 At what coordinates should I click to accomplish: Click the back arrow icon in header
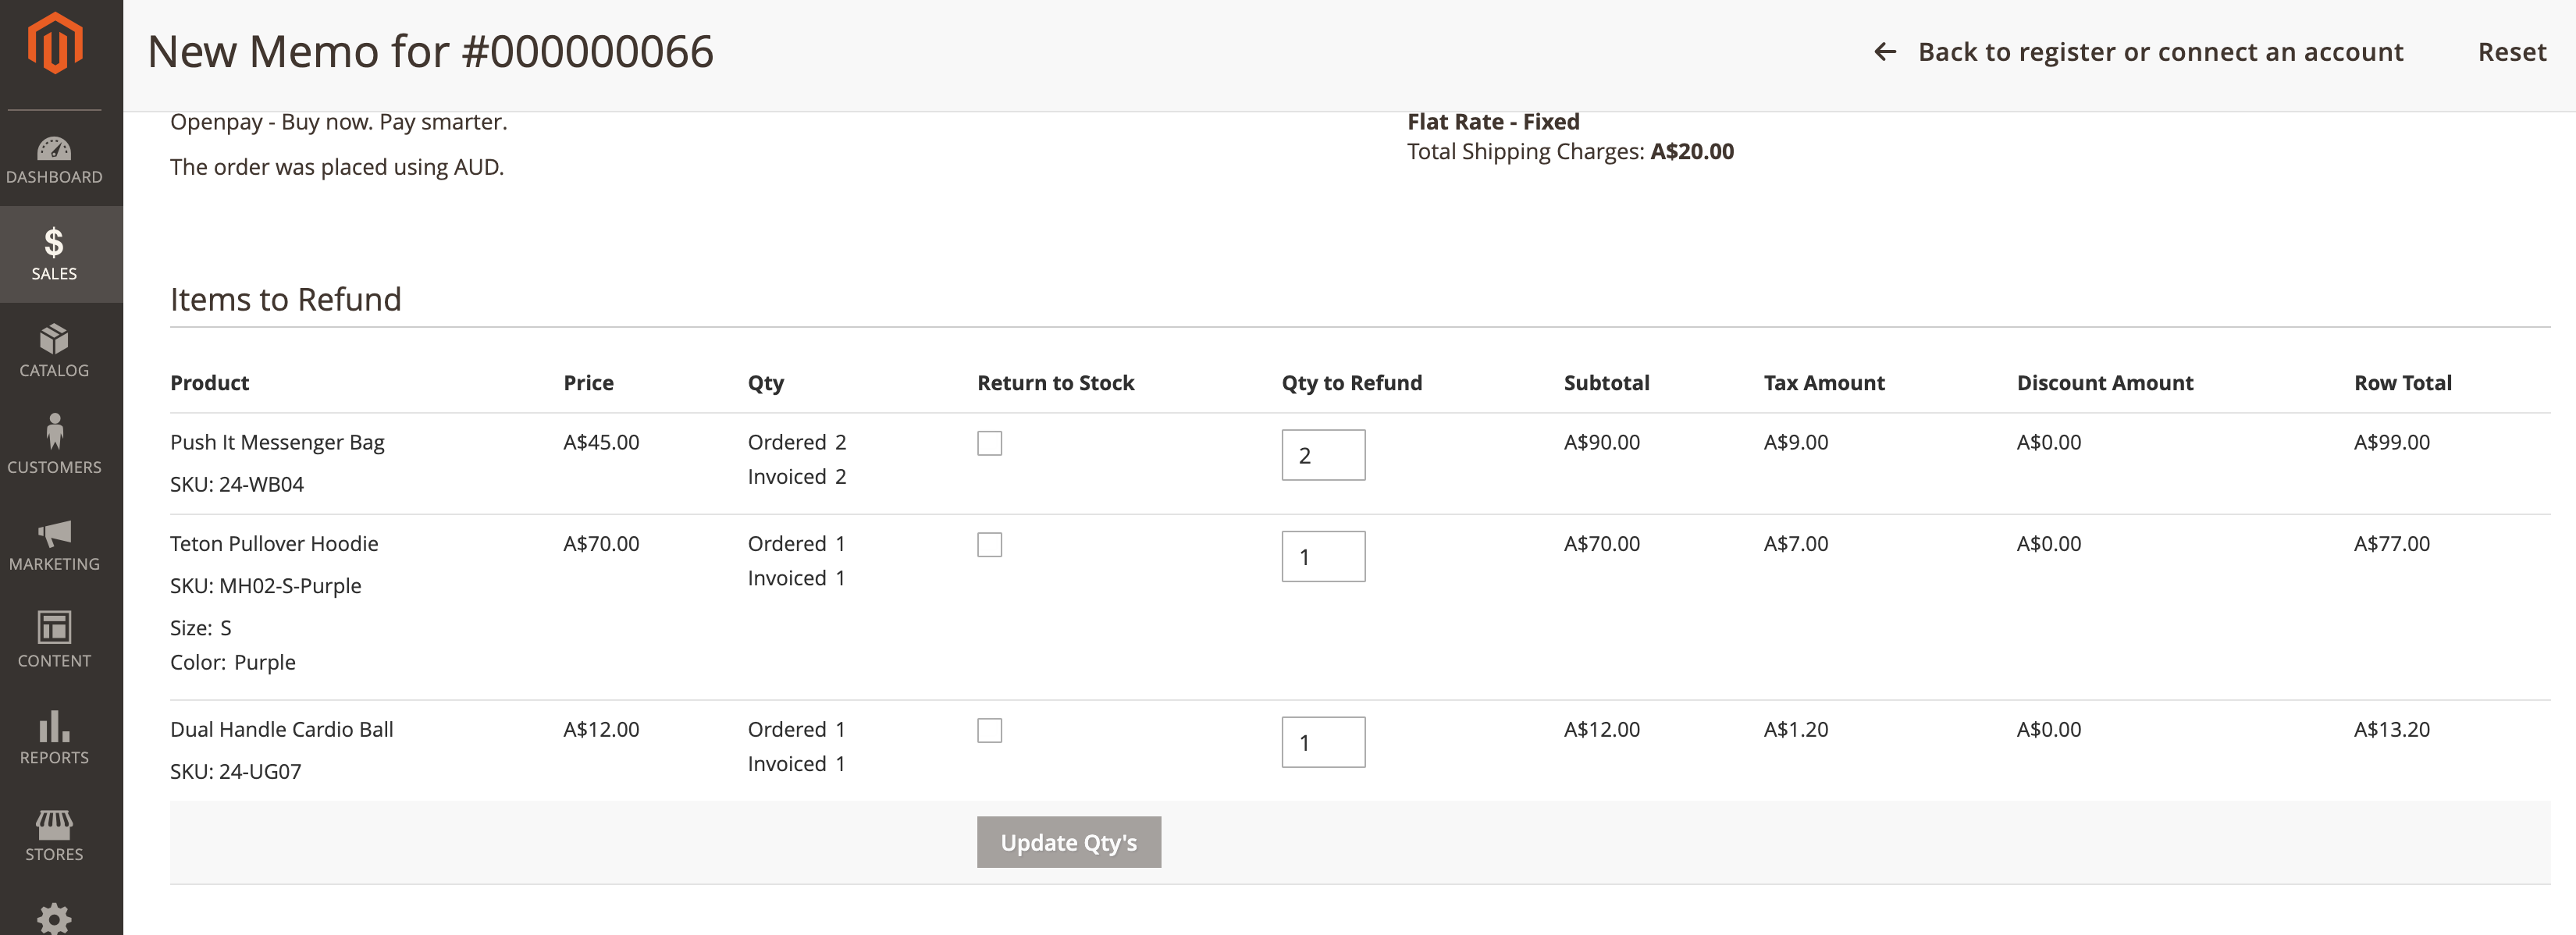[1884, 52]
